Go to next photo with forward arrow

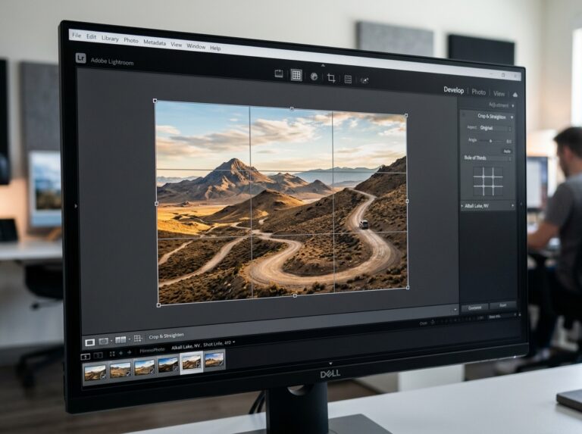pyautogui.click(x=129, y=352)
